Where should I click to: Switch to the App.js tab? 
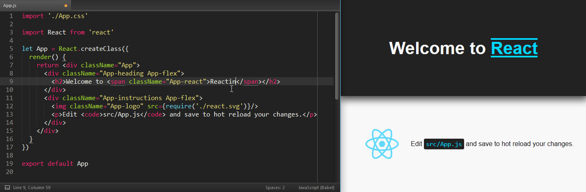(x=10, y=5)
